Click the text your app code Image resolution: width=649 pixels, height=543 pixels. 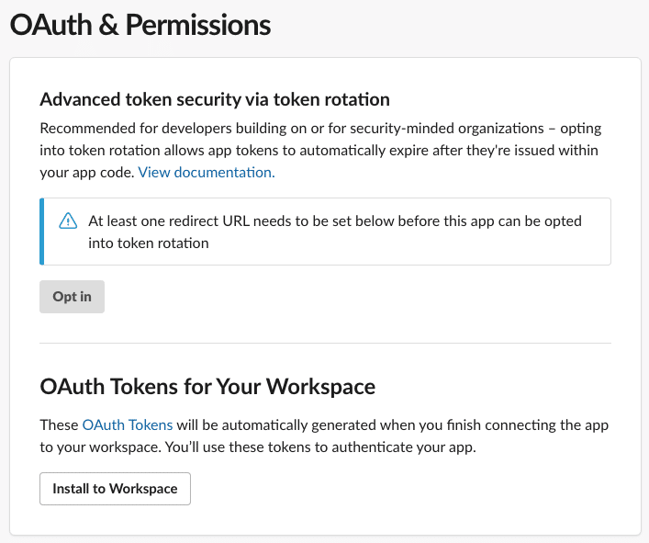coord(87,173)
